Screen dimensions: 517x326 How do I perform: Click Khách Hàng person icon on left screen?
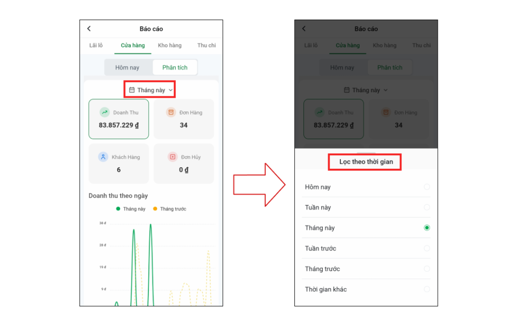103,157
